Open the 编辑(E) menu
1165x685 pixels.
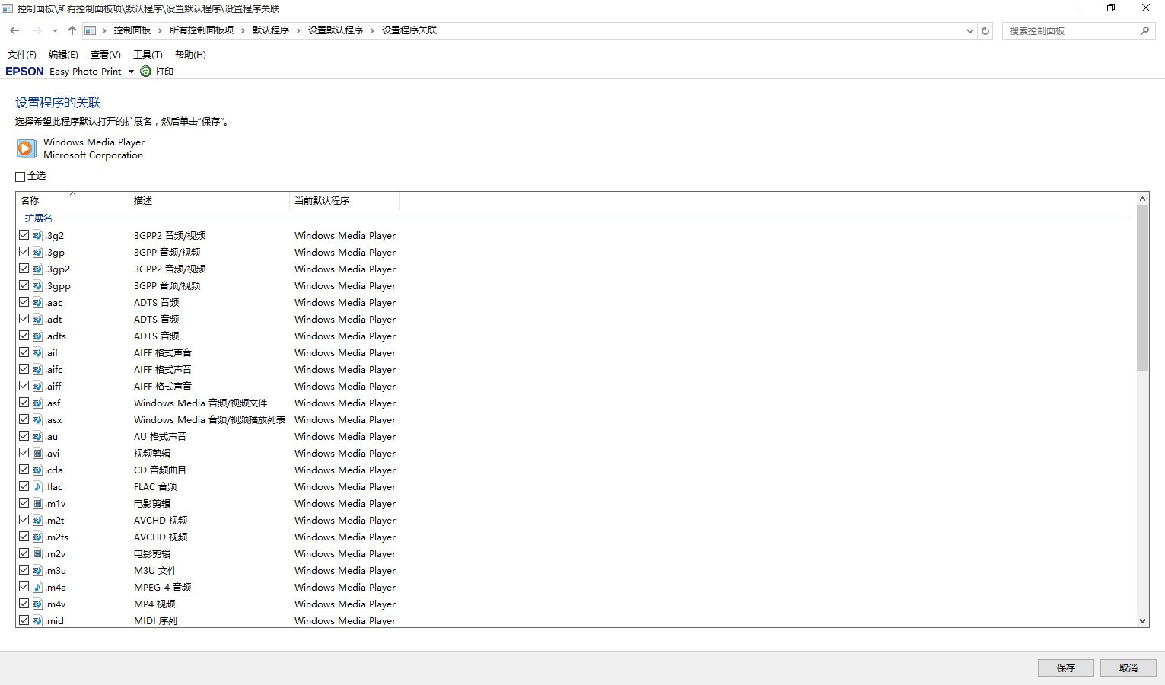coord(63,54)
